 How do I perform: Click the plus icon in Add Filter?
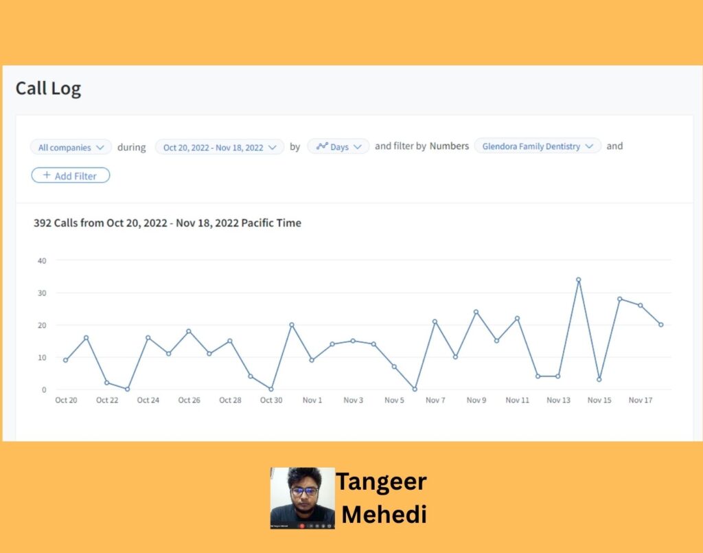pos(47,175)
